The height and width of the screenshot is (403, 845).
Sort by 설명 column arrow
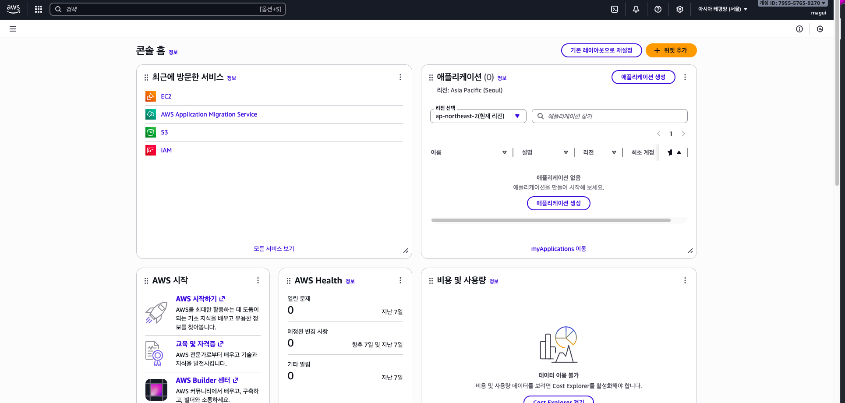pyautogui.click(x=566, y=152)
